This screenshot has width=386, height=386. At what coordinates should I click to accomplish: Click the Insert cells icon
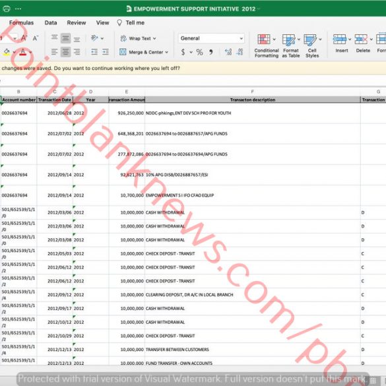coord(339,39)
